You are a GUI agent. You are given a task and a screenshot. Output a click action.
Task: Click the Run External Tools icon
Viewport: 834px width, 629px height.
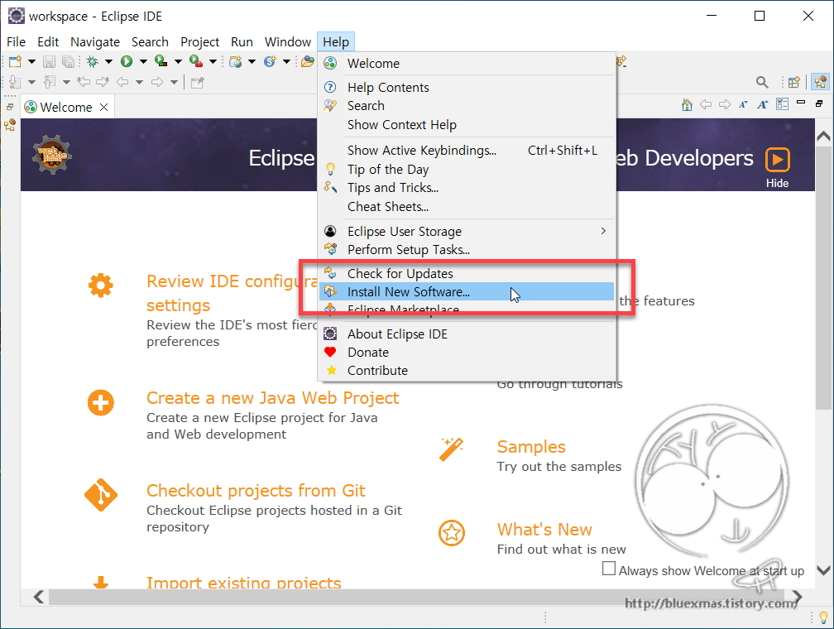tap(196, 62)
